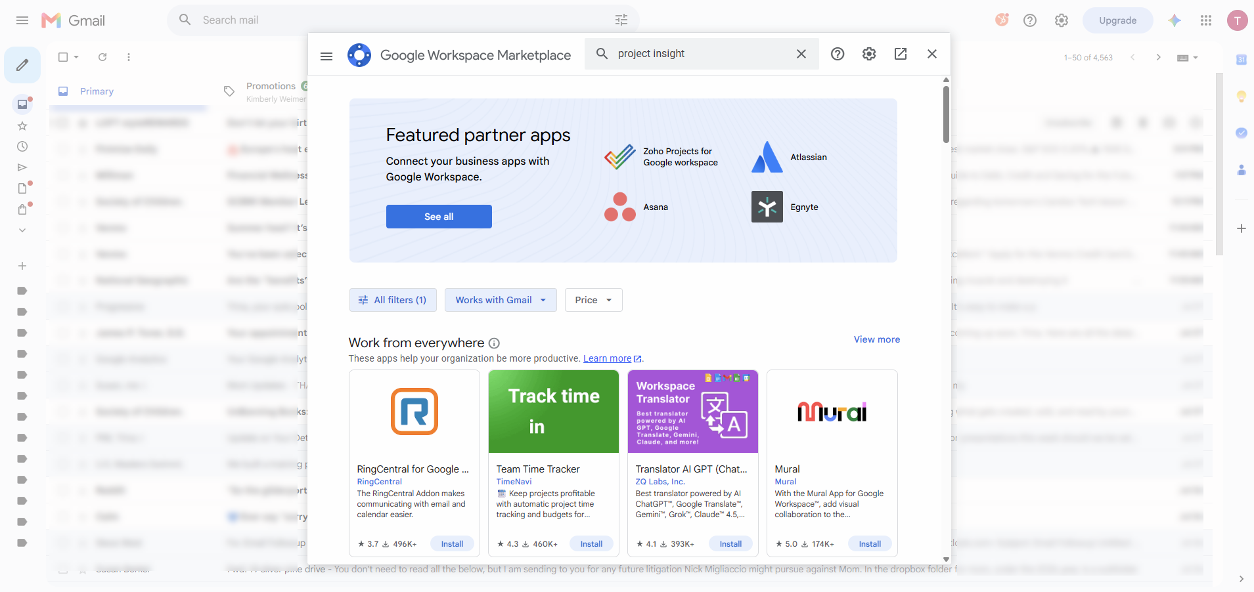Screen dimensions: 1254x592
Task: Open Gmail search options filter icon
Action: (621, 20)
